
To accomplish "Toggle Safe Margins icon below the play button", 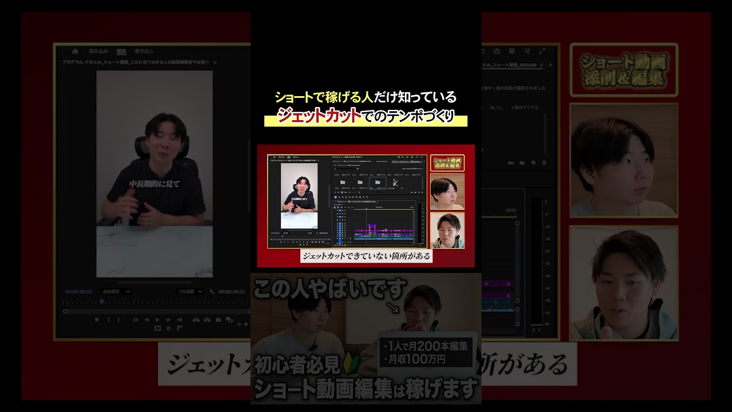I will click(x=157, y=328).
